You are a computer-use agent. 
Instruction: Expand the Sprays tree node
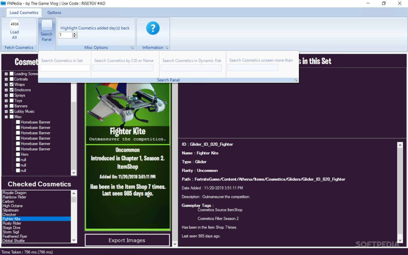(x=6, y=95)
